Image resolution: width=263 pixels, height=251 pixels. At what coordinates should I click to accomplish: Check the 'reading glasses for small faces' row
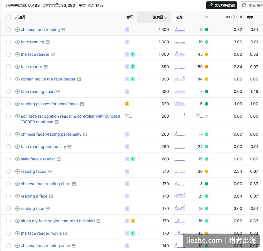(8, 104)
